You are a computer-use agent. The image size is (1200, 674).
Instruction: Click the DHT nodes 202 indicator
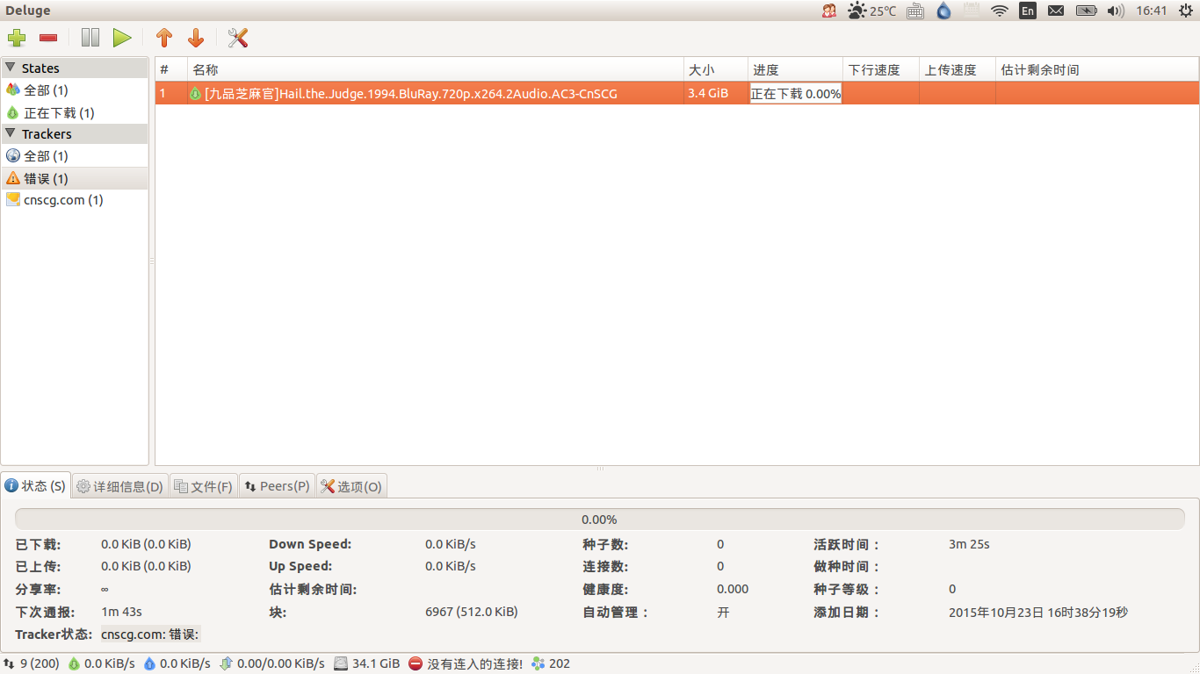tap(551, 663)
